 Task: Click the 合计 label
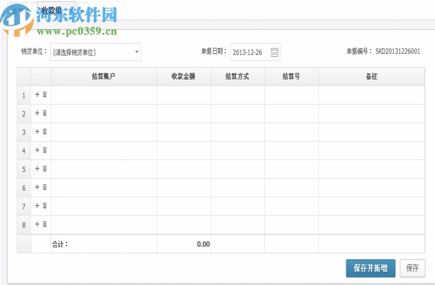[x=60, y=244]
